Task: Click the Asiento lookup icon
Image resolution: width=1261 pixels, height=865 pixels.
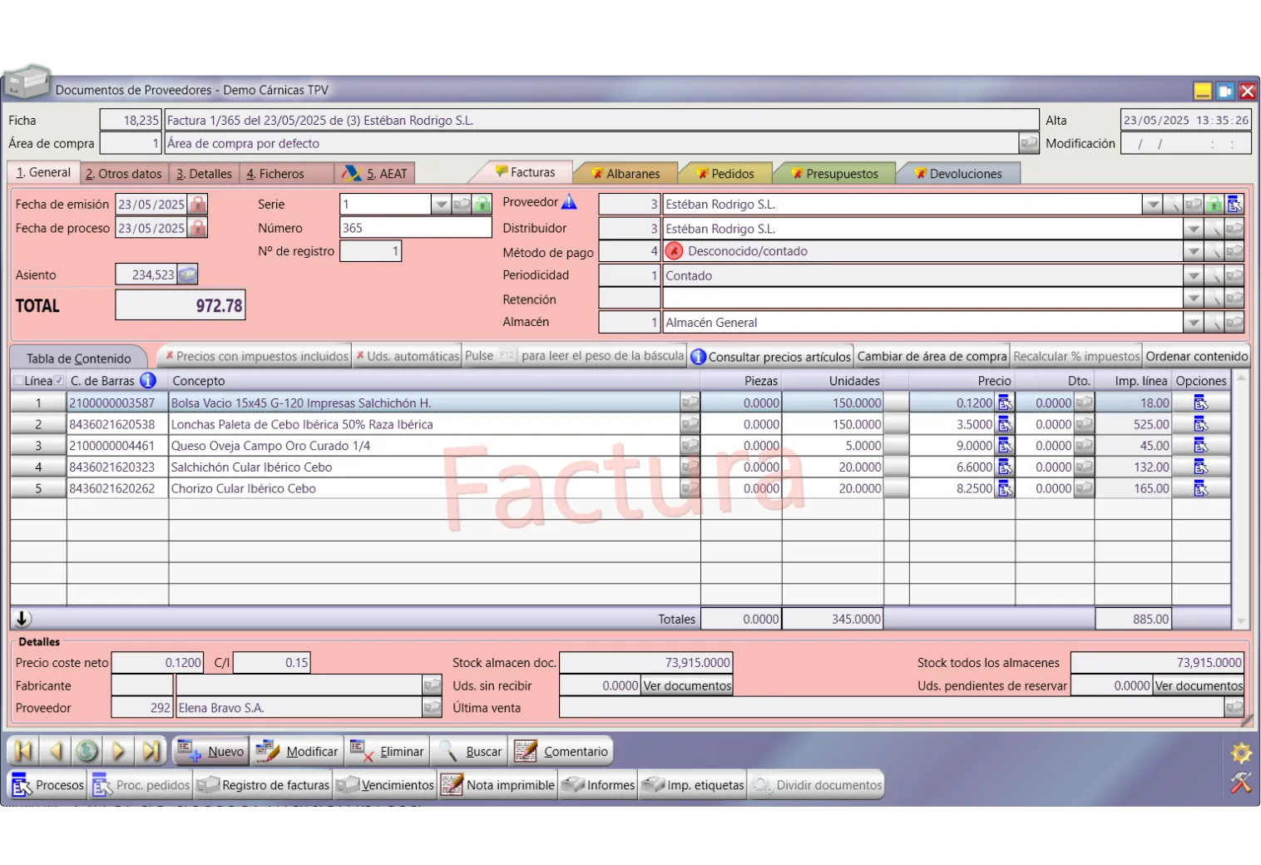Action: [x=187, y=274]
